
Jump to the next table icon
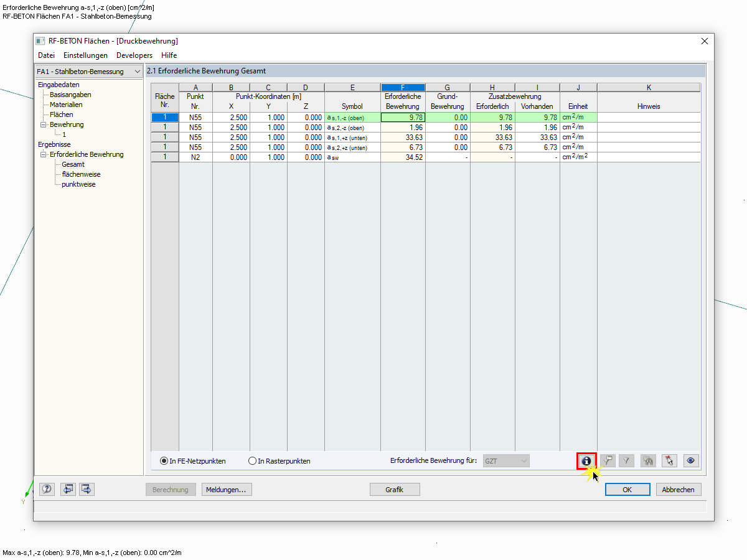click(x=87, y=489)
